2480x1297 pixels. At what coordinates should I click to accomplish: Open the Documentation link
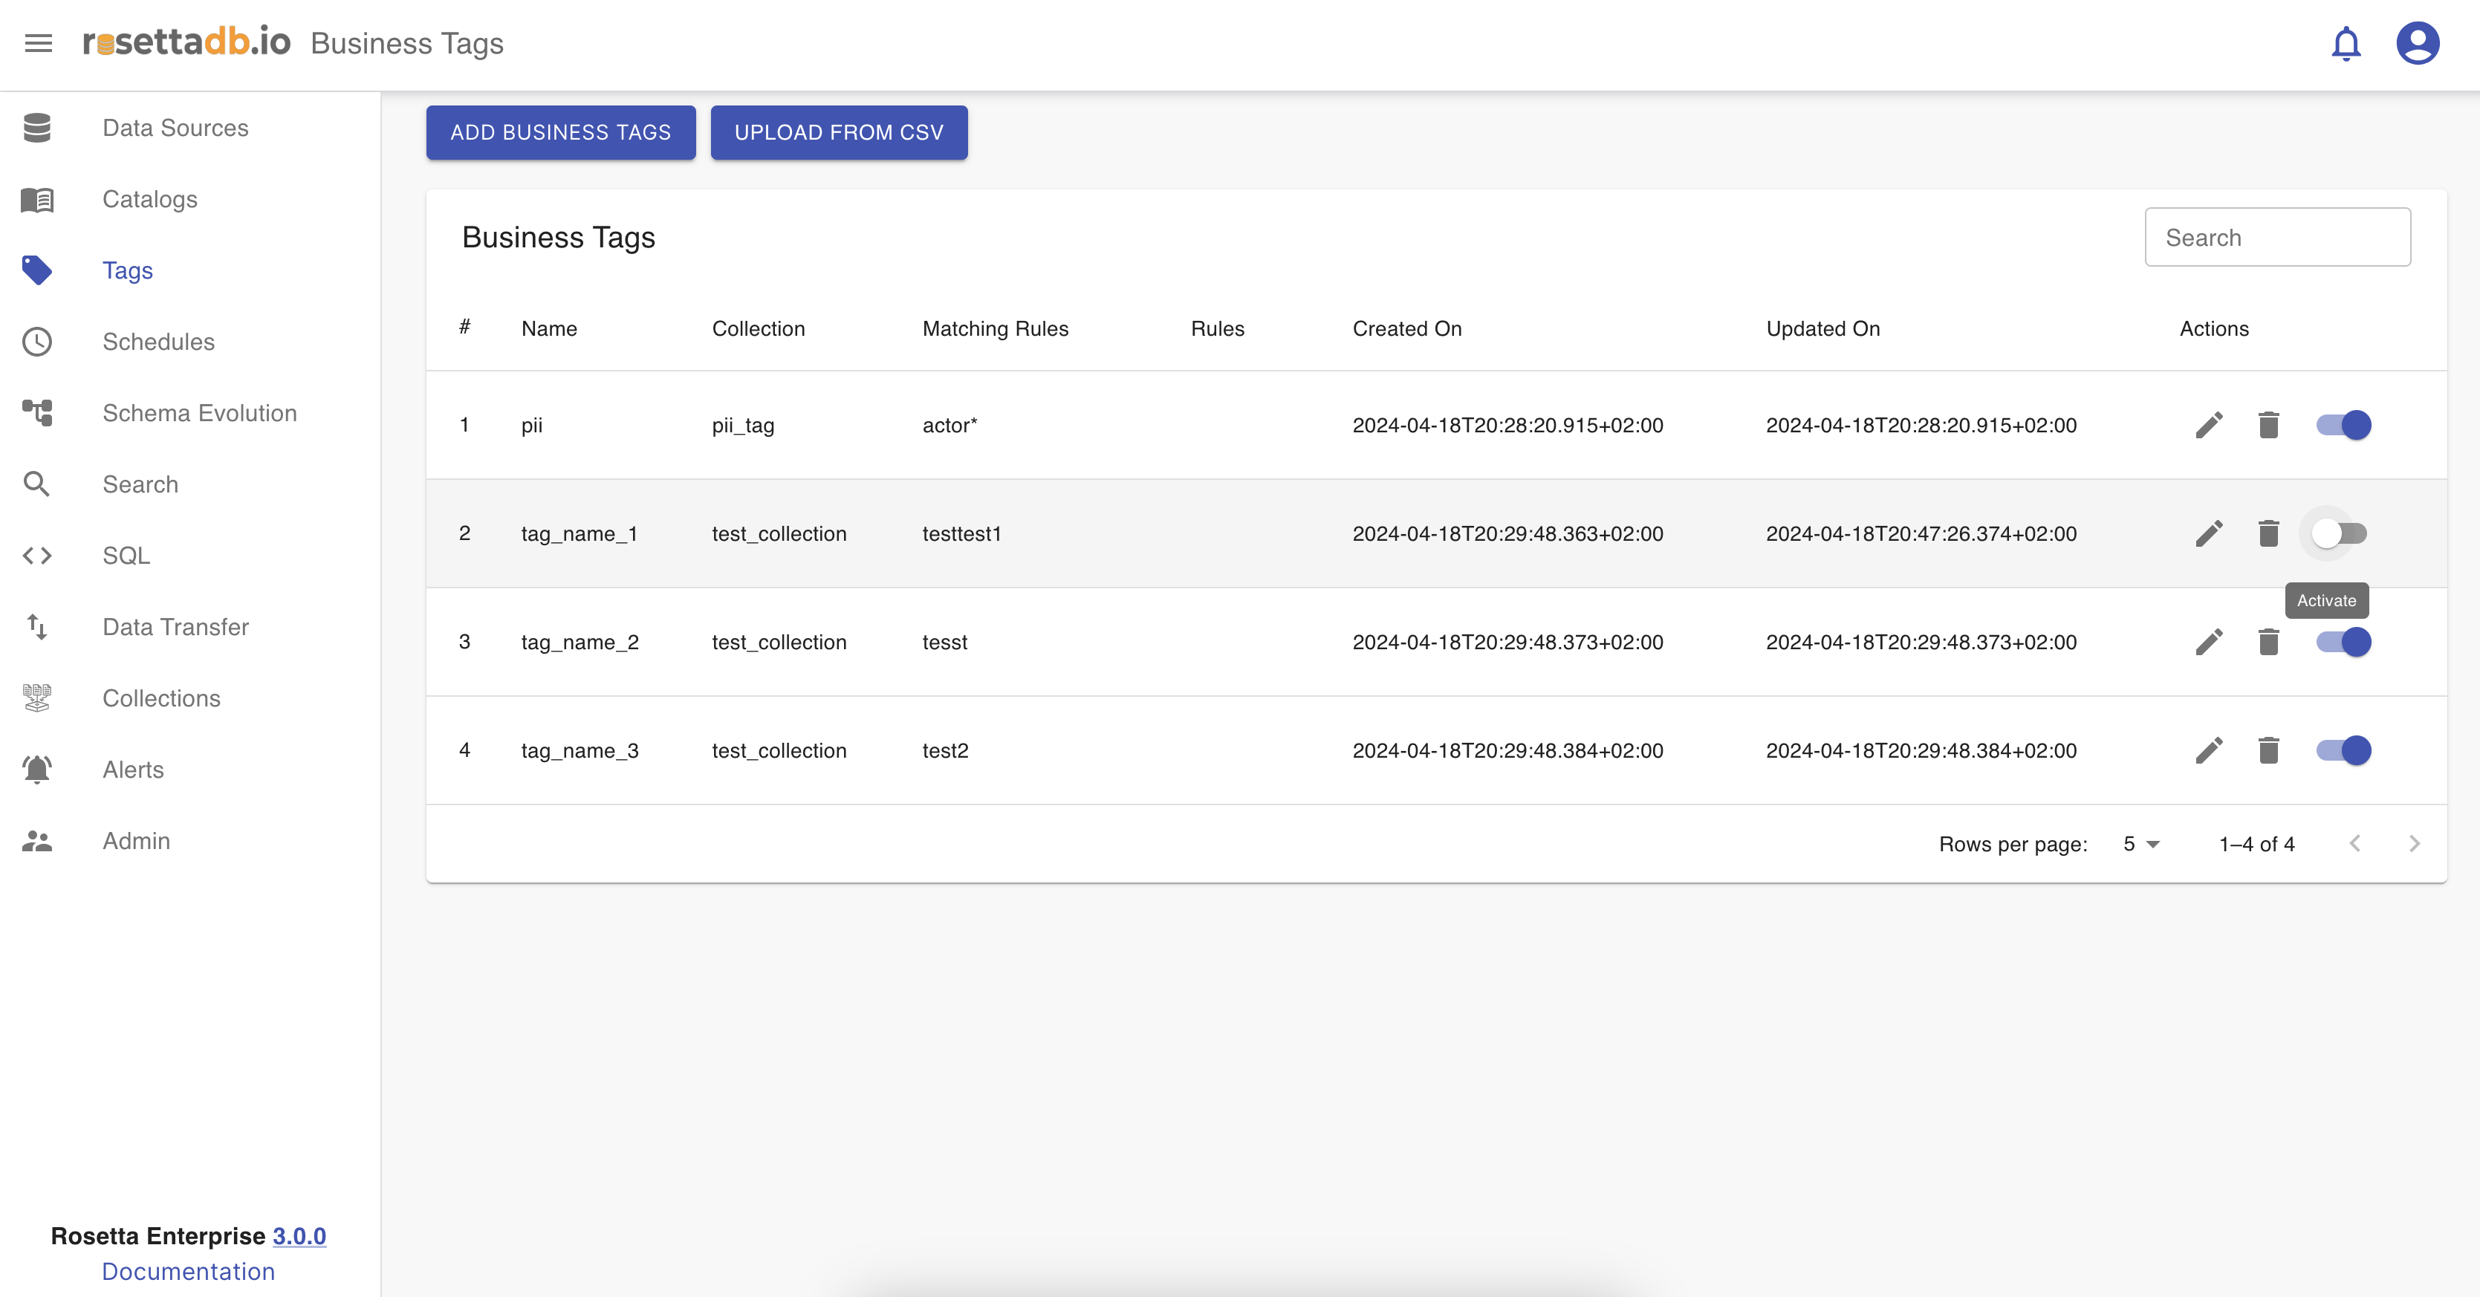point(189,1271)
